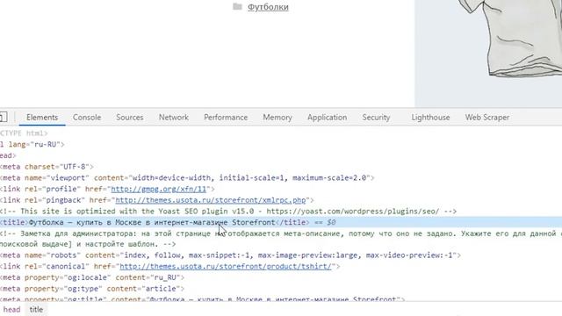The image size is (562, 316).
Task: Select the Yoast SEO plugin comment
Action: pyautogui.click(x=228, y=211)
